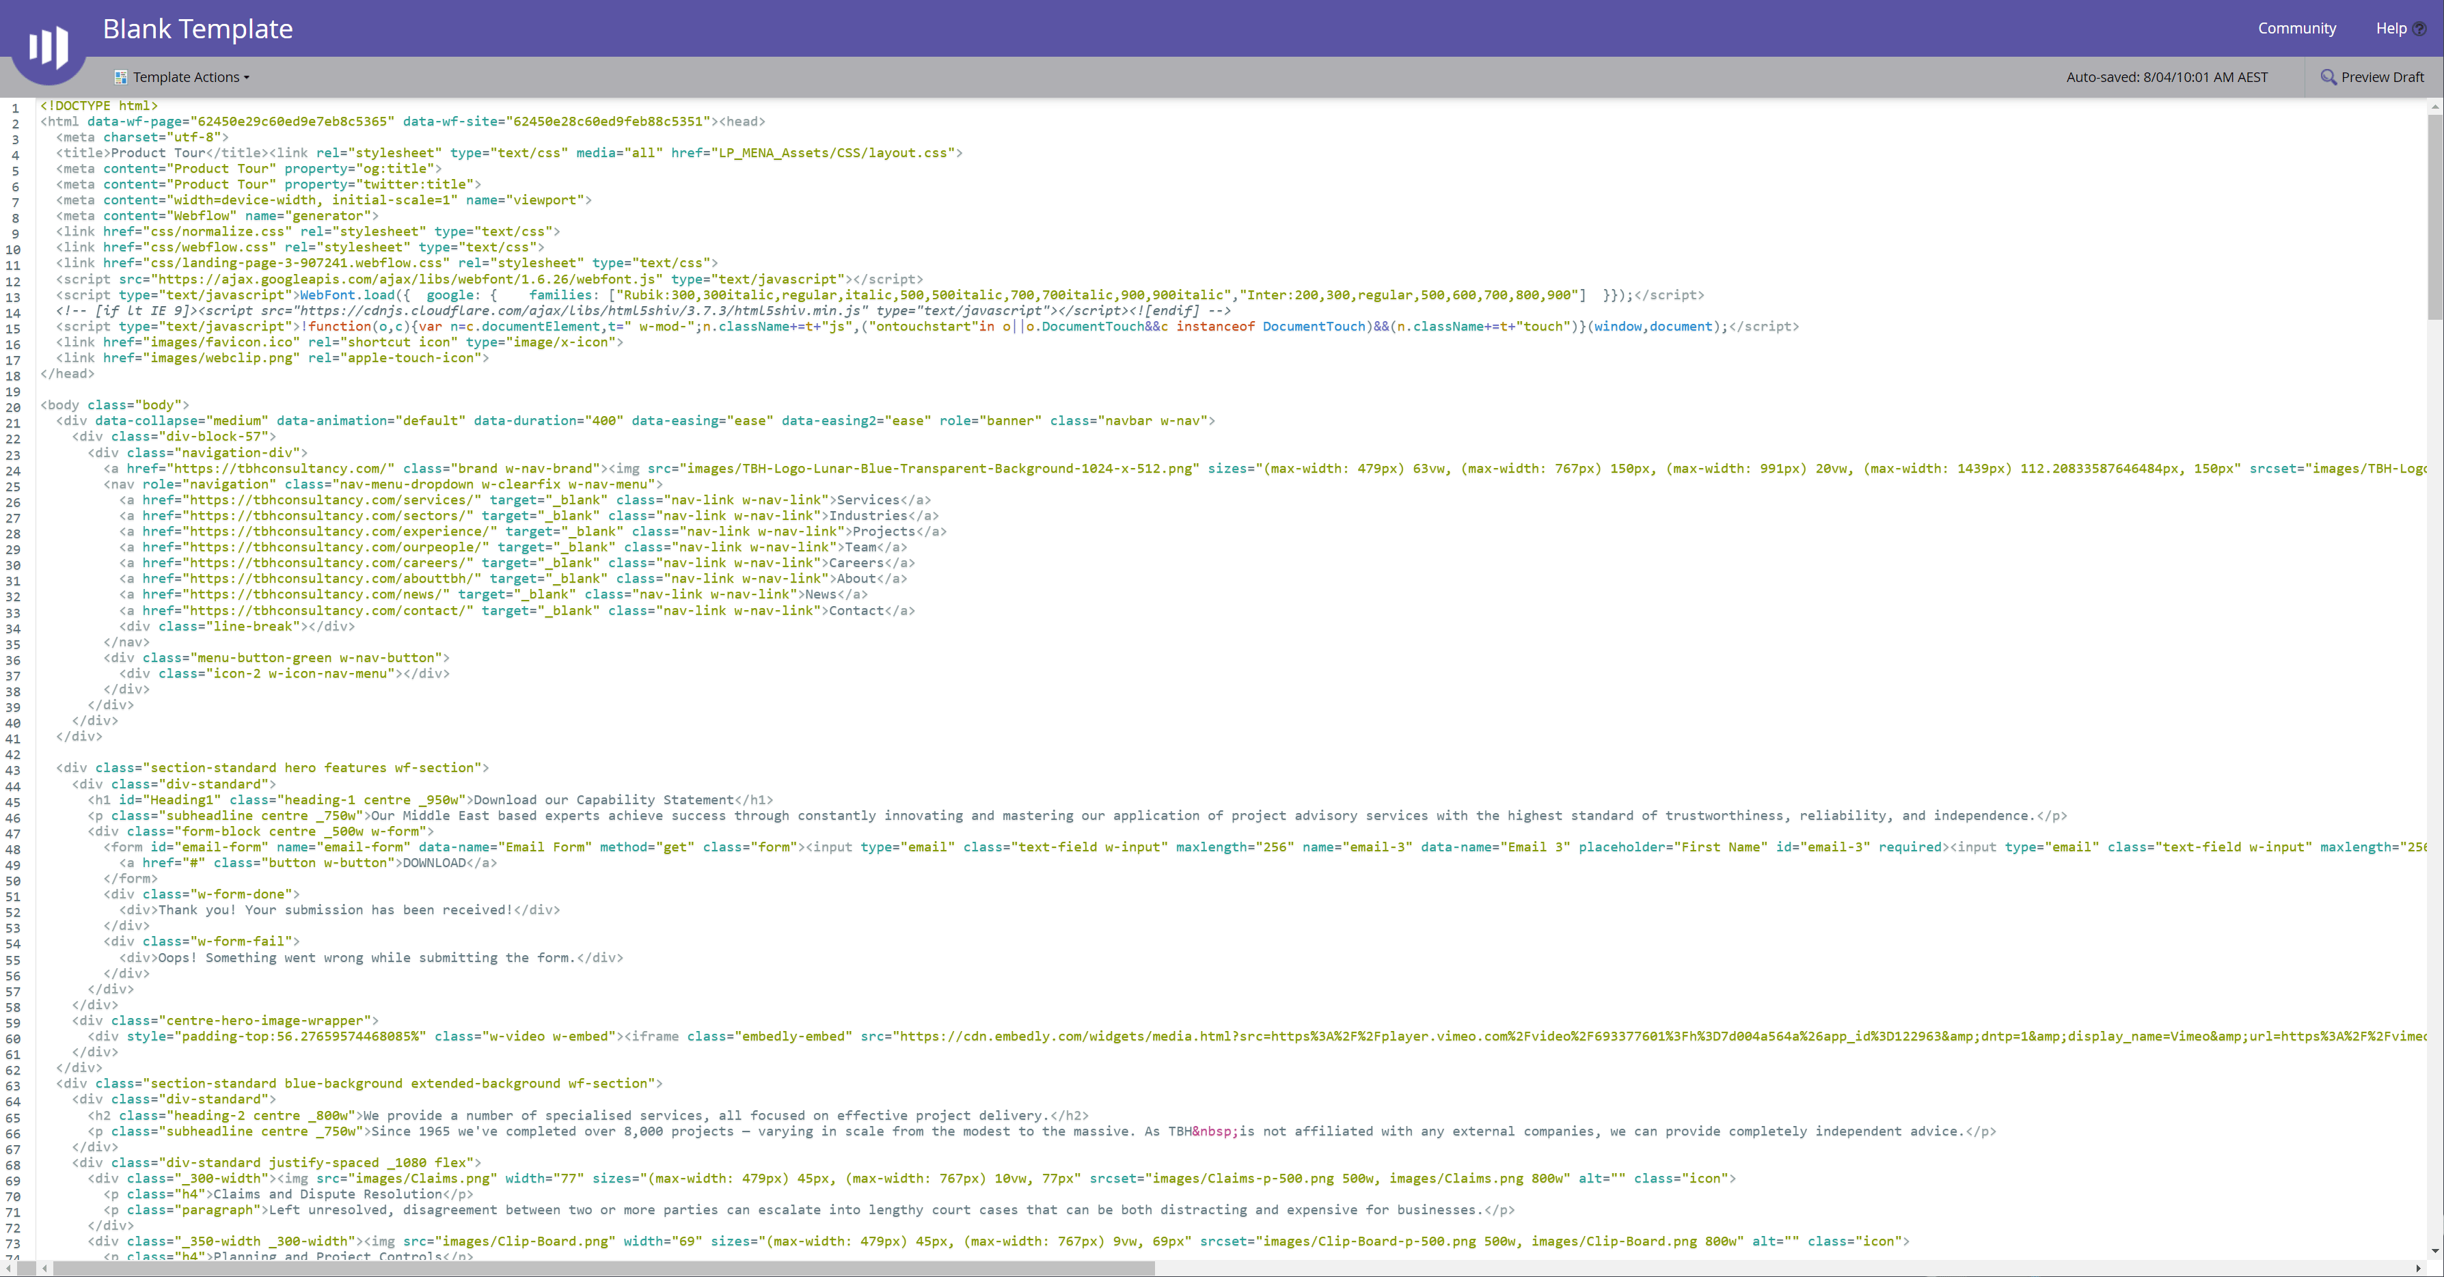Open the Template Actions menu

point(185,78)
